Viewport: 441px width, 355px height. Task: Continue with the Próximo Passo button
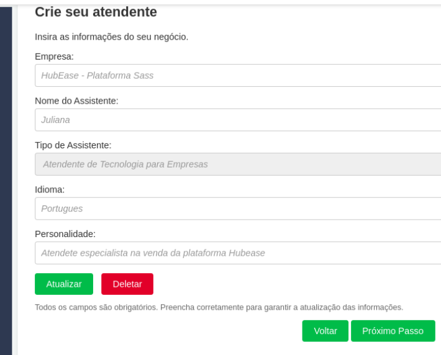click(x=393, y=331)
